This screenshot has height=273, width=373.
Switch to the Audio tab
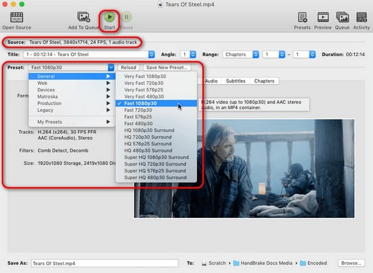tap(211, 81)
